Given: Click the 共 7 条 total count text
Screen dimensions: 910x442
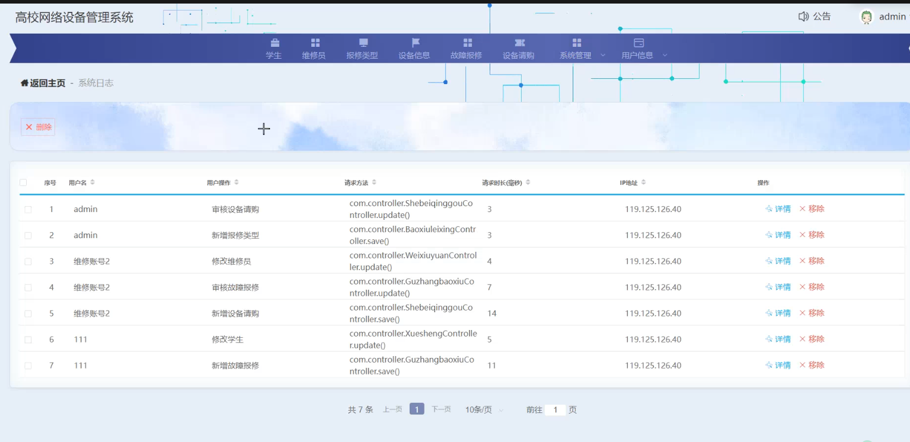Looking at the screenshot, I should (360, 409).
